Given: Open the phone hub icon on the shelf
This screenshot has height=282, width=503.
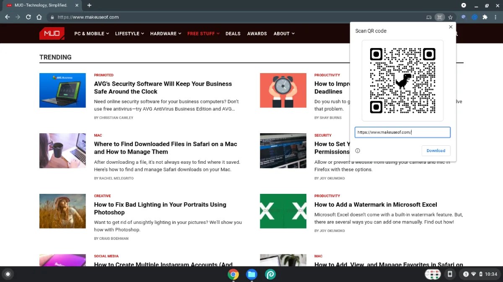Looking at the screenshot, I should click(x=450, y=274).
